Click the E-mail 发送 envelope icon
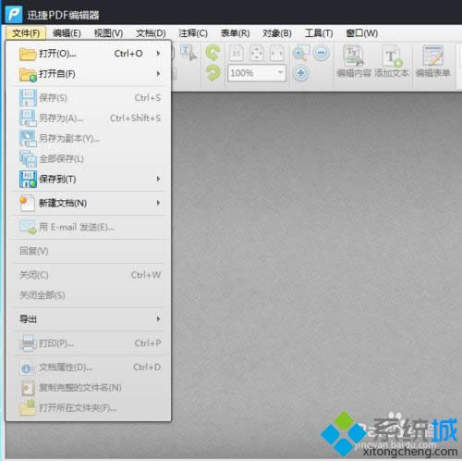The height and width of the screenshot is (461, 462). pos(28,227)
